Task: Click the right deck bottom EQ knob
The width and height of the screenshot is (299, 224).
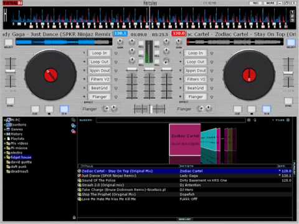Action: pos(166,61)
